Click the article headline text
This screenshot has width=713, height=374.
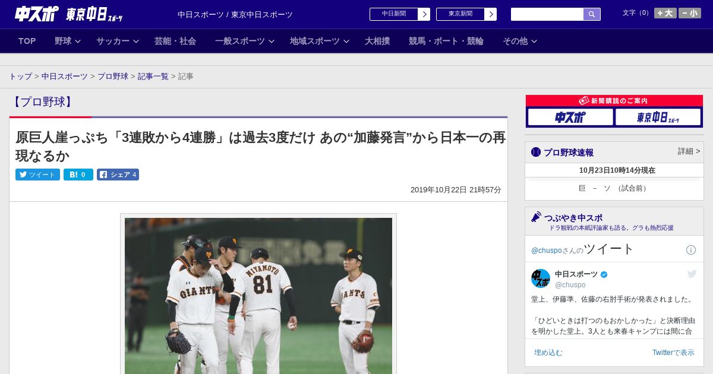(x=260, y=147)
